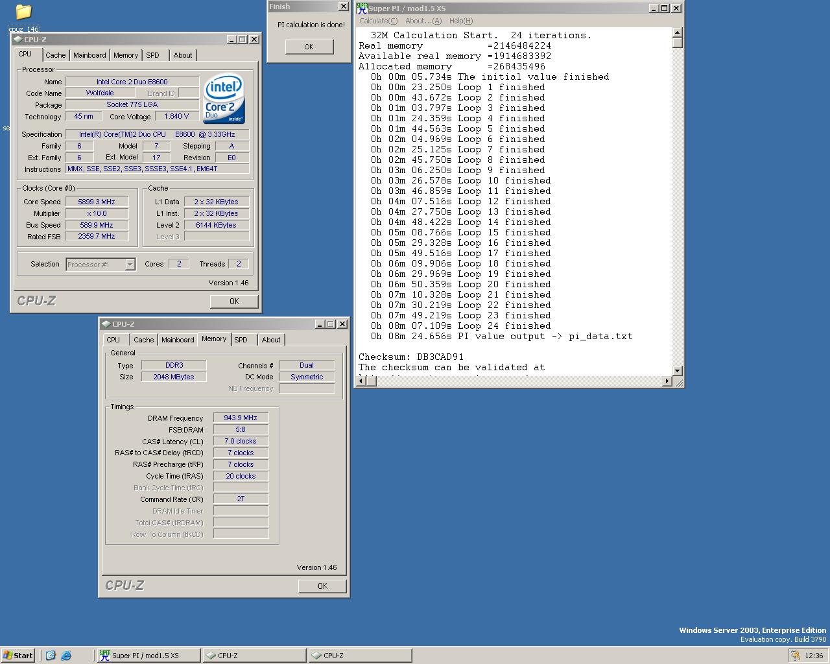Click CAS# Latency value 7.0 clocks
This screenshot has height=664, width=830.
click(x=241, y=442)
